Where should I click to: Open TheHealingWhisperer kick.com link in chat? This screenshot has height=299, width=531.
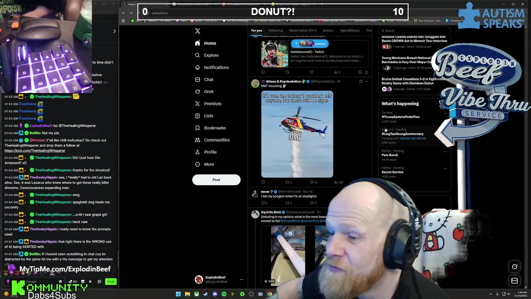[35, 150]
